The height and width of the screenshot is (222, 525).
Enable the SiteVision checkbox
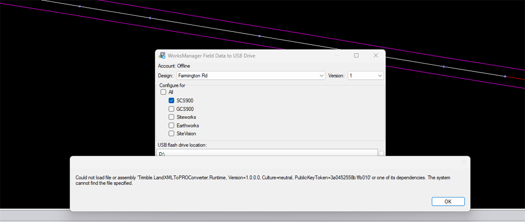[x=172, y=134]
